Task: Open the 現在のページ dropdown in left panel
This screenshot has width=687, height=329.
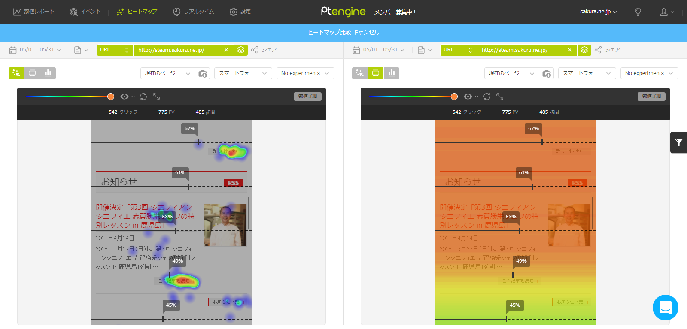Action: [x=167, y=73]
